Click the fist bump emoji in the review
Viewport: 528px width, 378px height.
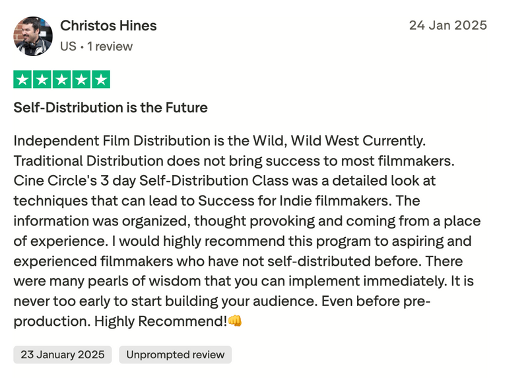(x=236, y=322)
